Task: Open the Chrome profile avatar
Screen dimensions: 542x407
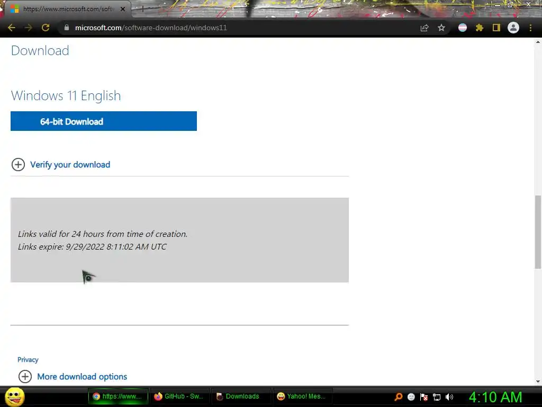Action: [513, 28]
